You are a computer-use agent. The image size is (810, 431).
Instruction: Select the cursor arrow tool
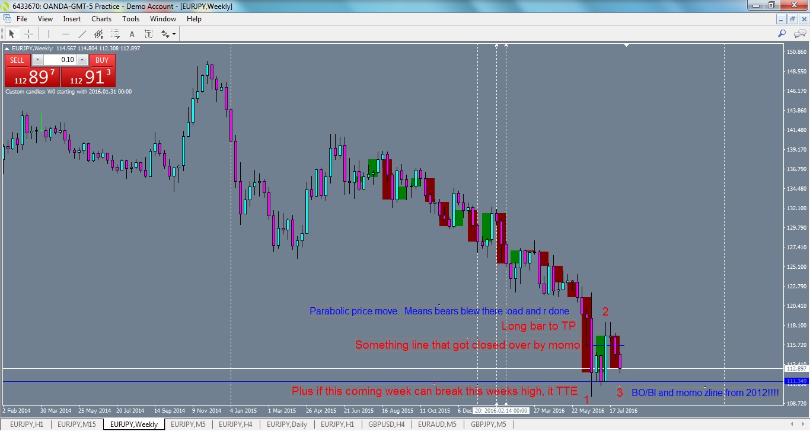(x=12, y=34)
